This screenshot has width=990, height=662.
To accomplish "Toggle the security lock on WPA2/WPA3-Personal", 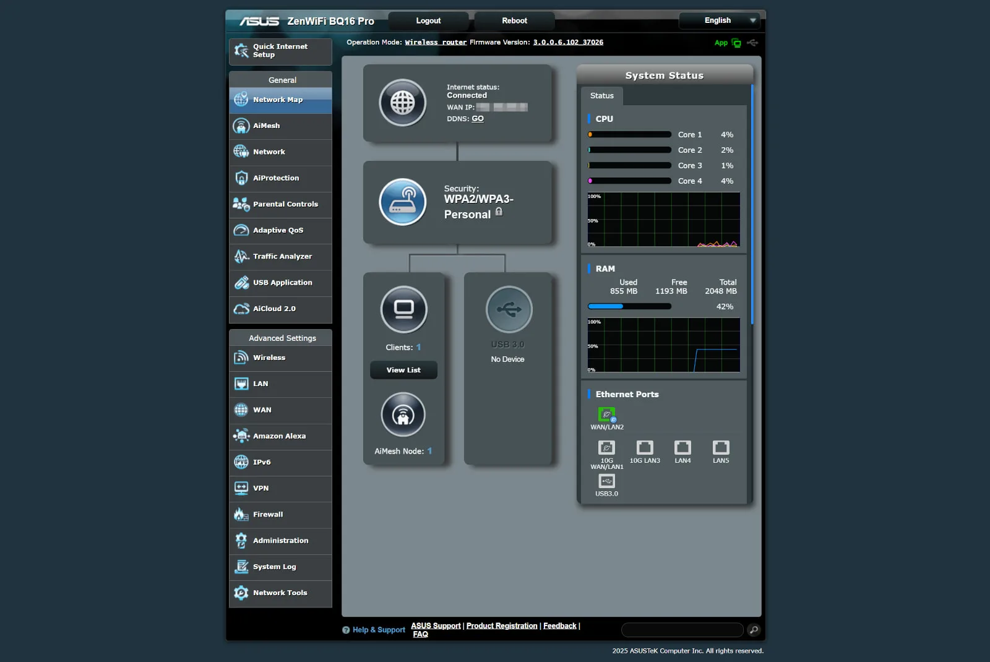I will 499,213.
